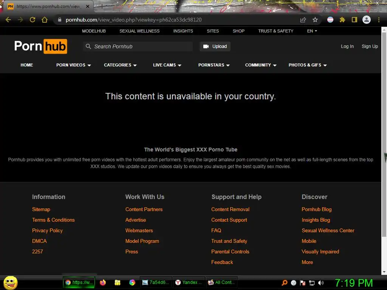
Task: Click the magnifier icon in the search box
Action: click(x=88, y=46)
